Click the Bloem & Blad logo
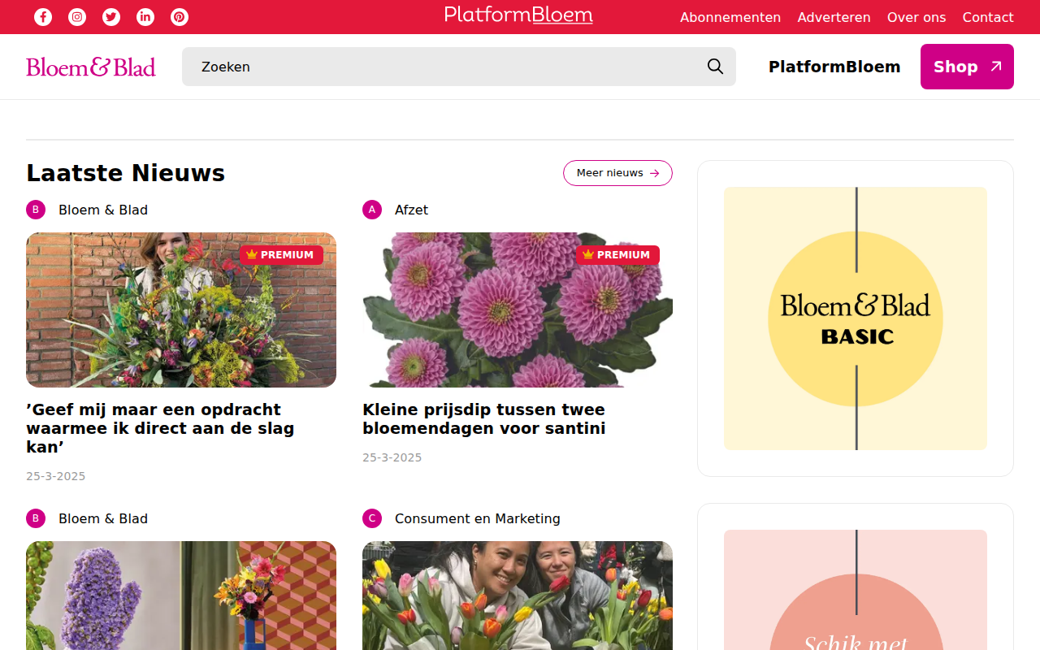This screenshot has width=1040, height=650. tap(91, 67)
